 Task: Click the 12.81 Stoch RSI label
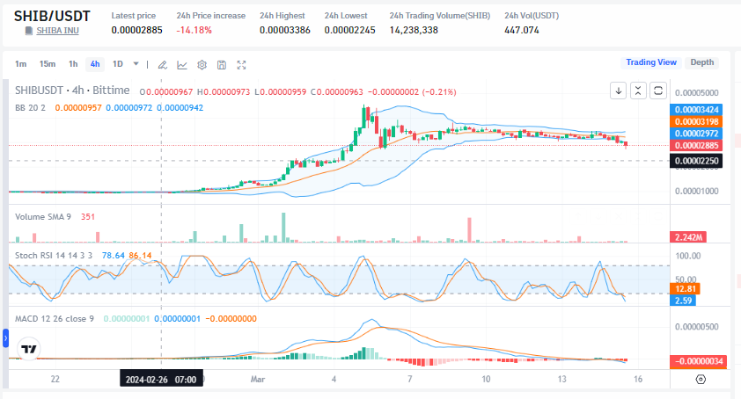point(686,288)
